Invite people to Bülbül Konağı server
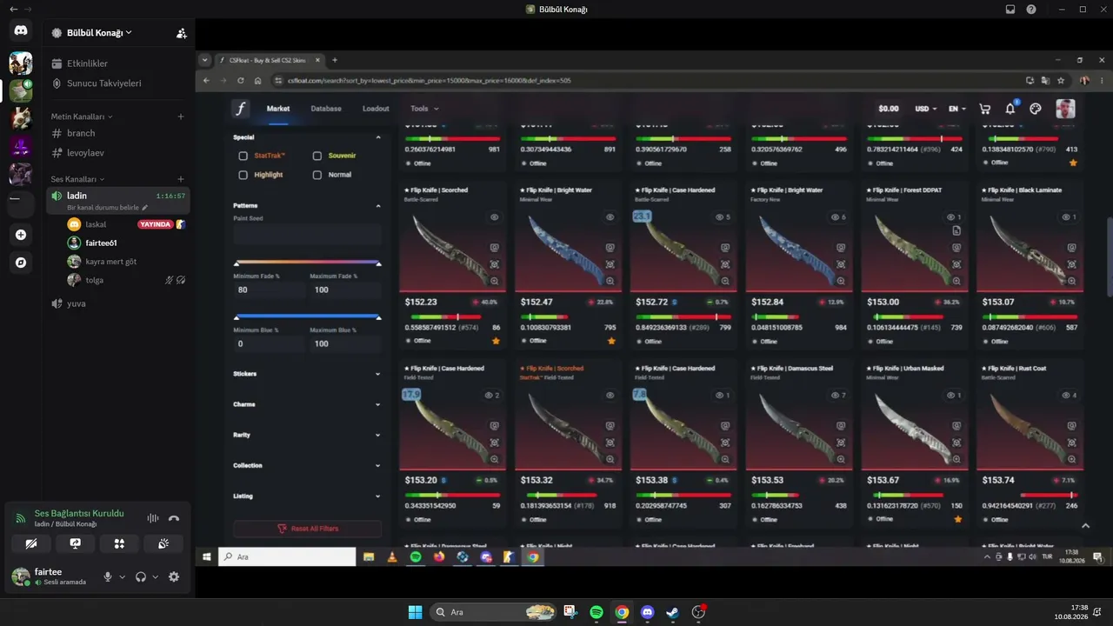 [181, 33]
